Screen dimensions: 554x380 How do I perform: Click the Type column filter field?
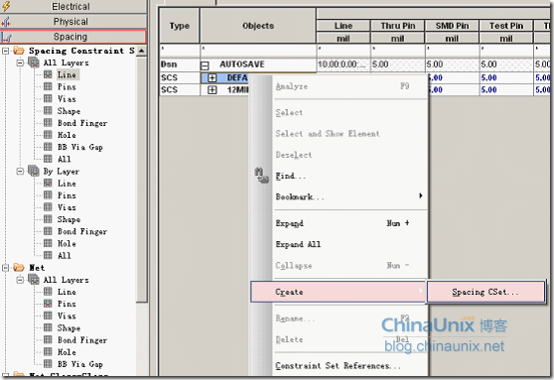pos(179,51)
